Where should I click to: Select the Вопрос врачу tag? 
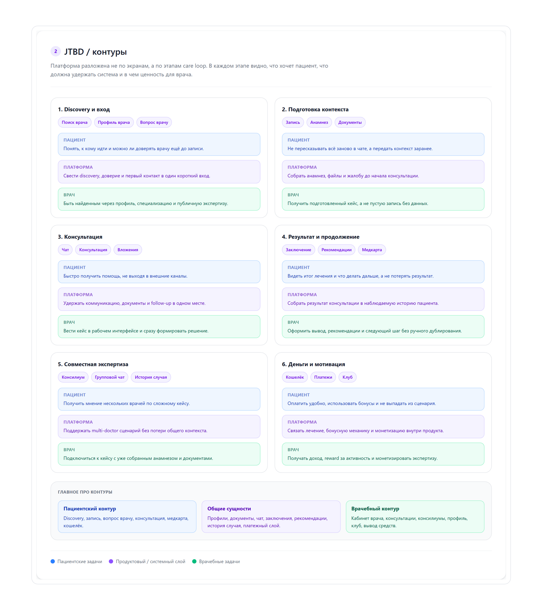[154, 122]
